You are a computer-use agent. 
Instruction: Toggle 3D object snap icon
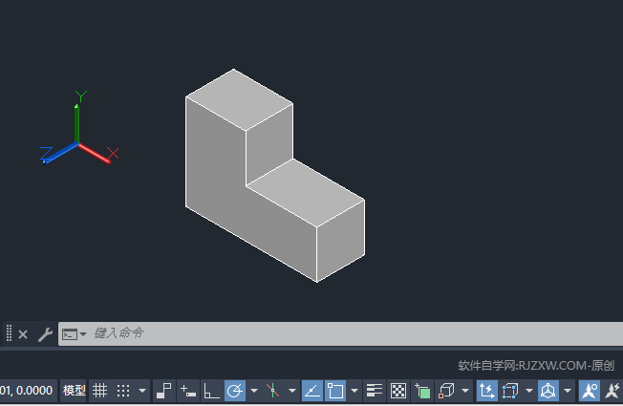tap(446, 391)
